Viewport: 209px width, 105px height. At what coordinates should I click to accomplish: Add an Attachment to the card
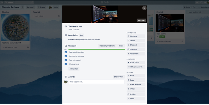coord(136,54)
